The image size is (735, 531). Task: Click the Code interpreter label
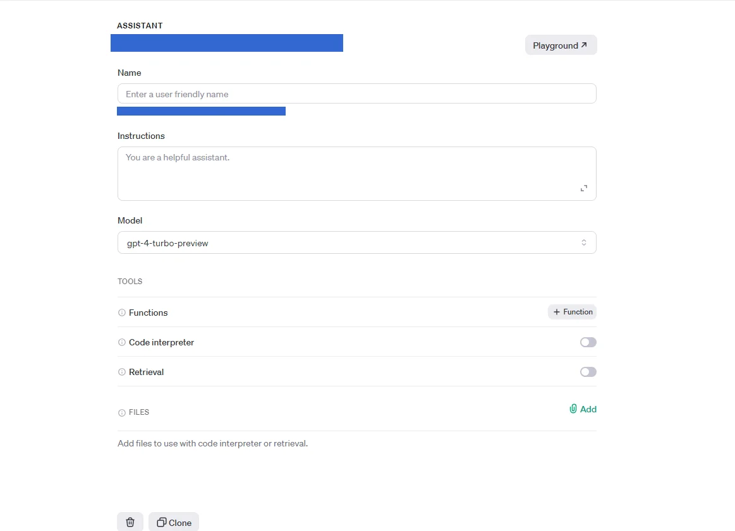pyautogui.click(x=161, y=342)
